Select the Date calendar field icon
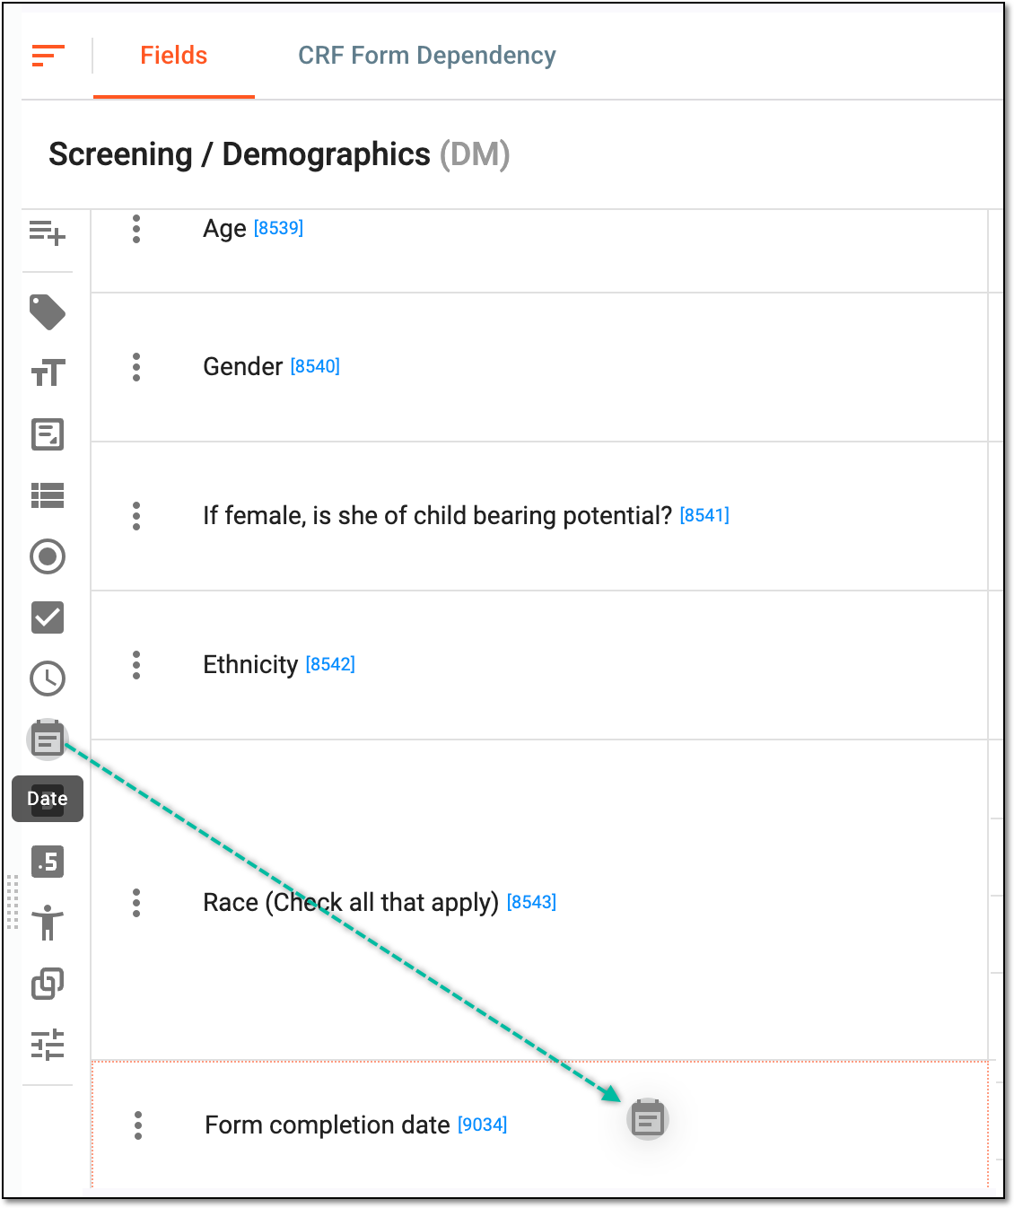This screenshot has height=1208, width=1014. 48,740
